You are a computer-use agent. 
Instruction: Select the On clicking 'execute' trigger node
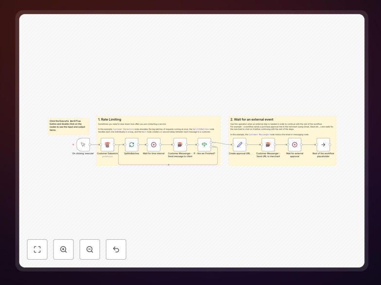coord(83,145)
